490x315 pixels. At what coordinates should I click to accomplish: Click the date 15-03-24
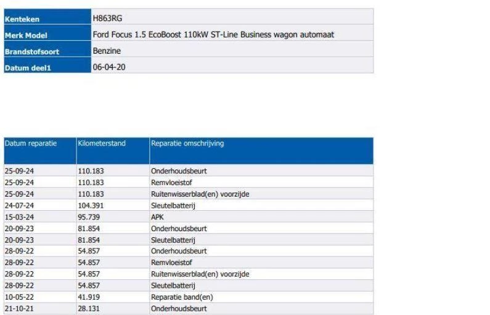(x=19, y=217)
